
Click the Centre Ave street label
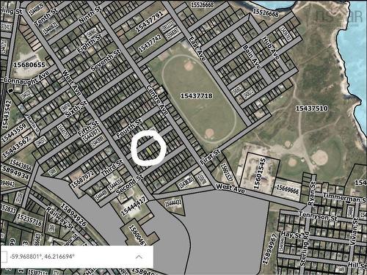[158, 100]
